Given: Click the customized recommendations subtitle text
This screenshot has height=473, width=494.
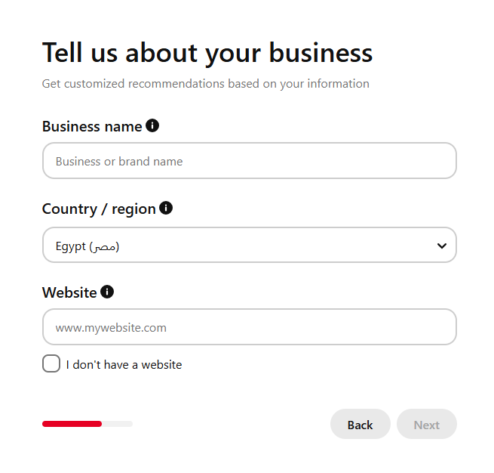Looking at the screenshot, I should tap(205, 84).
